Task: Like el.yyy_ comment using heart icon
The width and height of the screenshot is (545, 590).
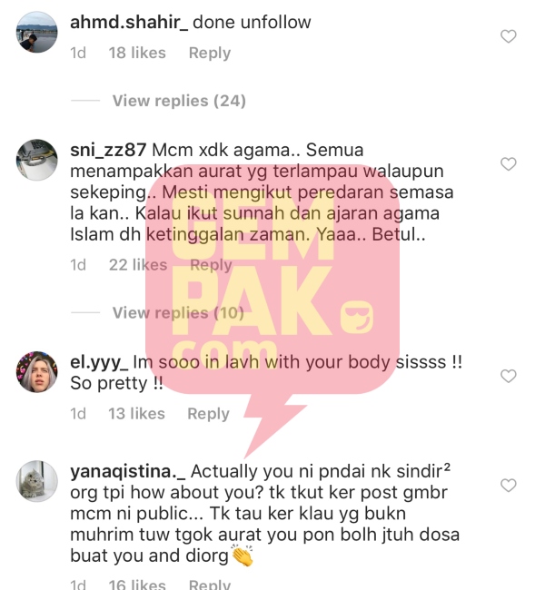Action: point(508,376)
